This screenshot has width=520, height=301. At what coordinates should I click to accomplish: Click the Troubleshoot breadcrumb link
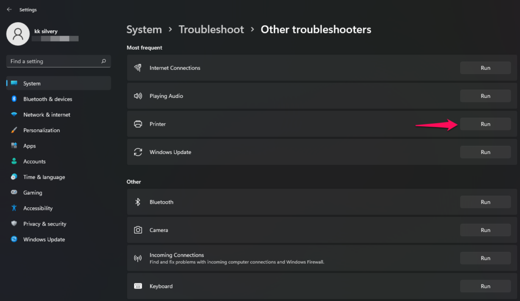click(x=211, y=29)
